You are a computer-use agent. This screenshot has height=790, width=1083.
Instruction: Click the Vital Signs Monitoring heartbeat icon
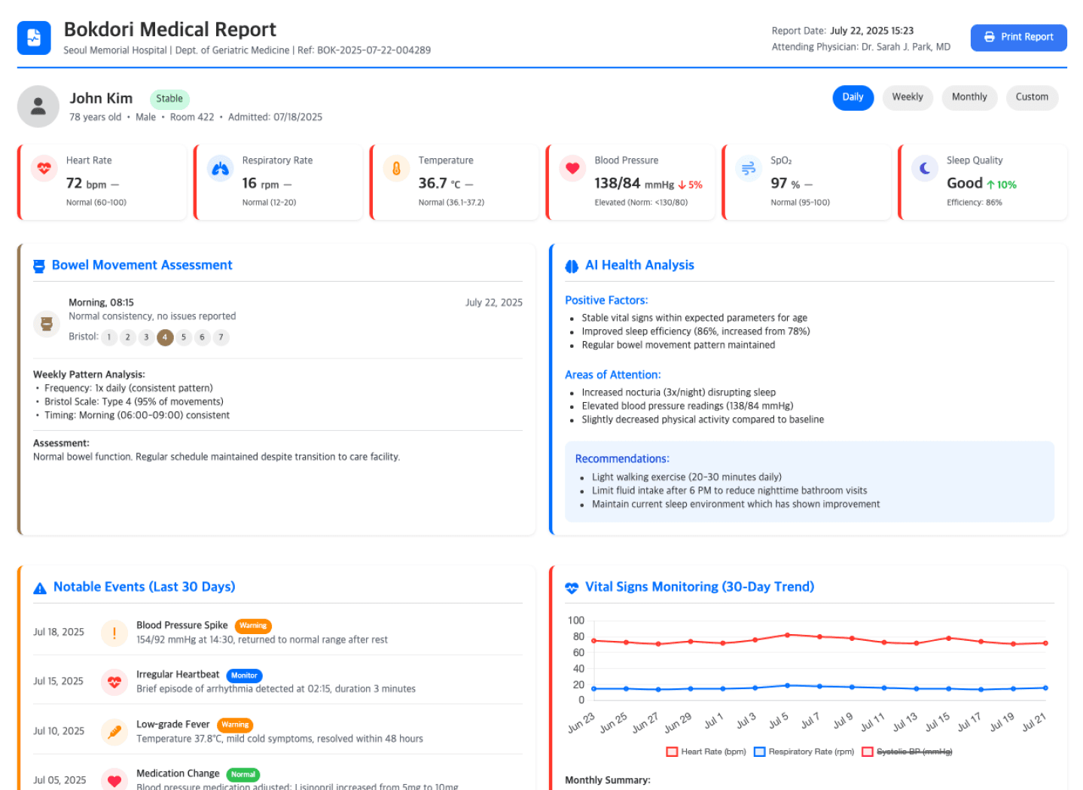(x=572, y=587)
